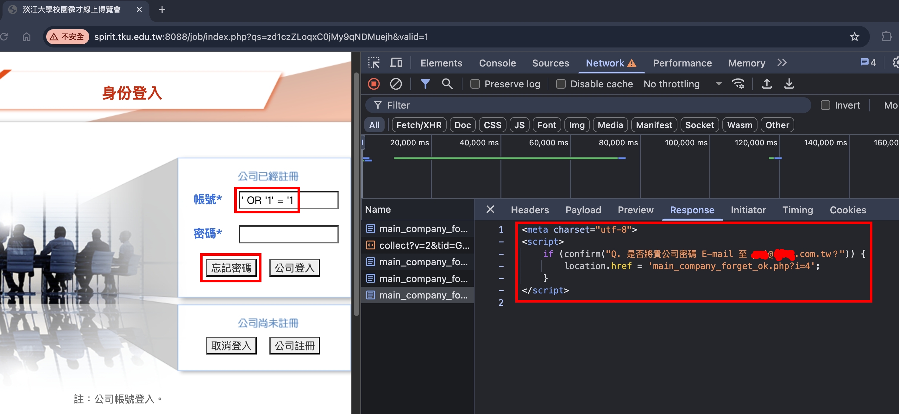Close the request details pane
This screenshot has width=899, height=414.
490,210
